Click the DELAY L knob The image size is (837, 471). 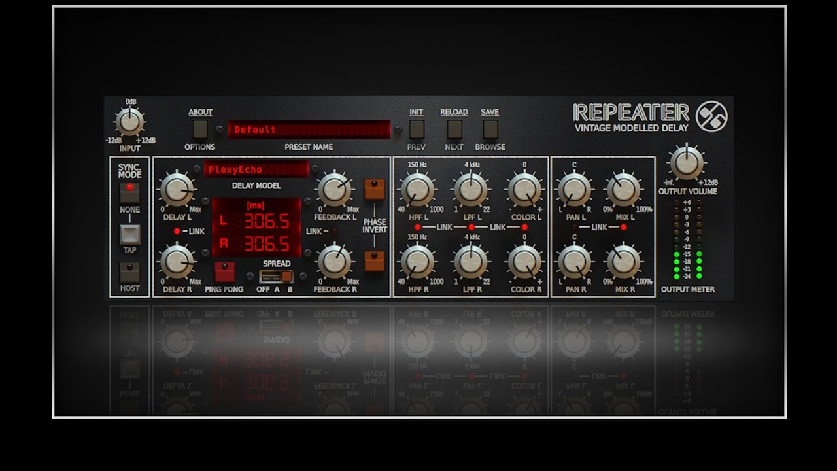pyautogui.click(x=177, y=190)
